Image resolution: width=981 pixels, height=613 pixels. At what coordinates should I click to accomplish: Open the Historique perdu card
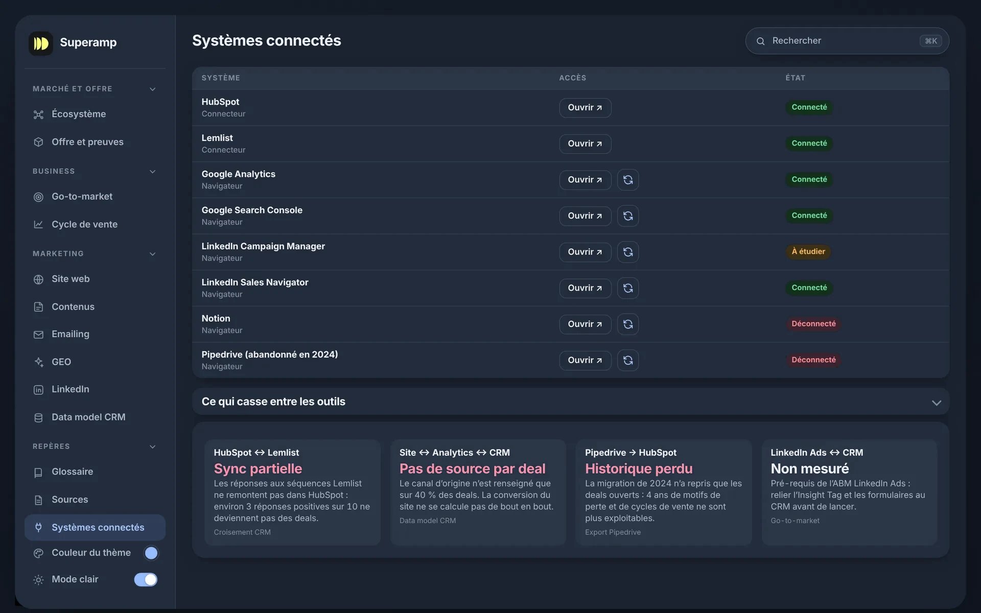[x=664, y=492]
